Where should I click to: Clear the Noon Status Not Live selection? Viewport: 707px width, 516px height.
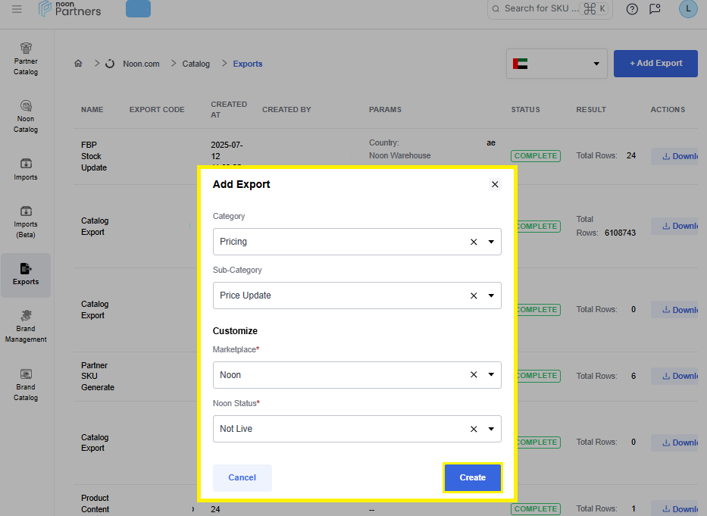474,429
